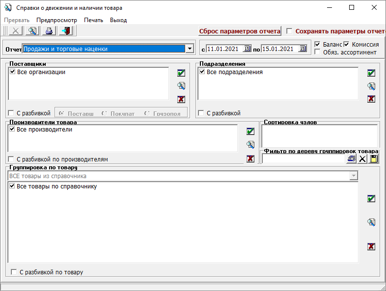Open the Печать menu
The height and width of the screenshot is (291, 386).
[93, 20]
